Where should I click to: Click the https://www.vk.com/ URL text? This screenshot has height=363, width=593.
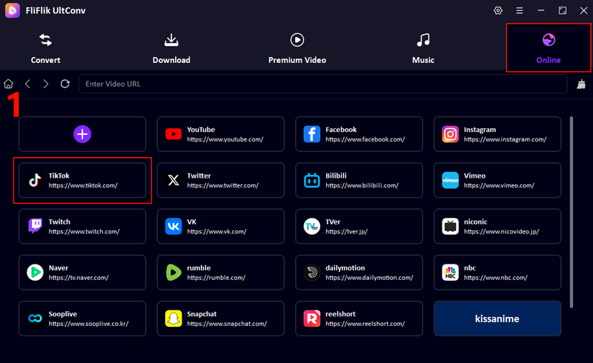tap(216, 232)
